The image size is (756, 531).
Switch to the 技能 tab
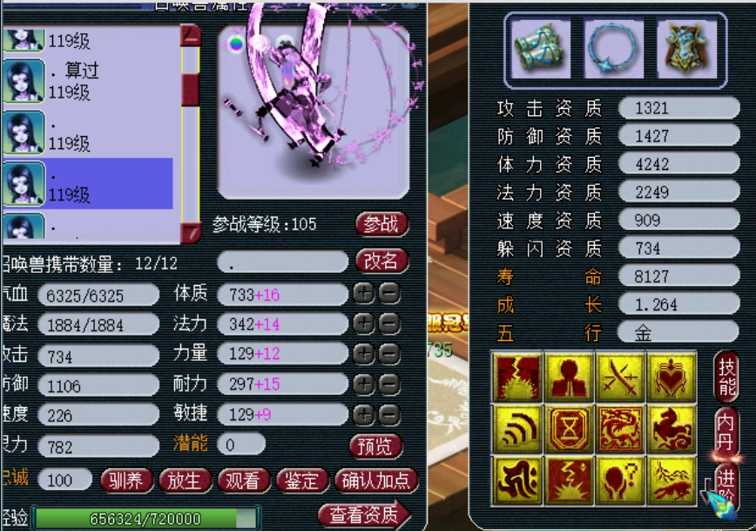pos(726,378)
